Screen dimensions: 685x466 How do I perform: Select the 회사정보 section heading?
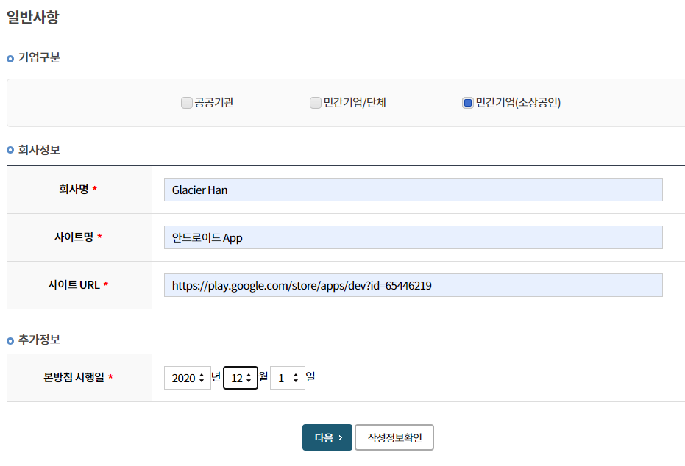(x=39, y=150)
